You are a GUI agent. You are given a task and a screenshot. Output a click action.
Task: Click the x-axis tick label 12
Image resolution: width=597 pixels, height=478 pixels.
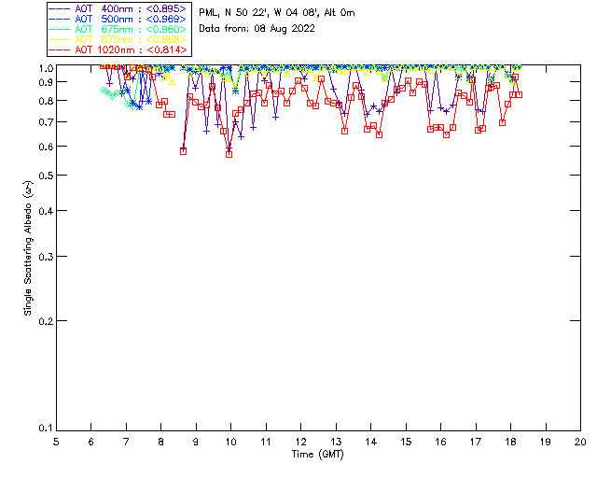[x=300, y=442]
